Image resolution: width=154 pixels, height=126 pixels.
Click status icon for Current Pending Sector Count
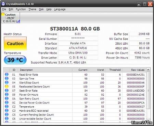7,114
